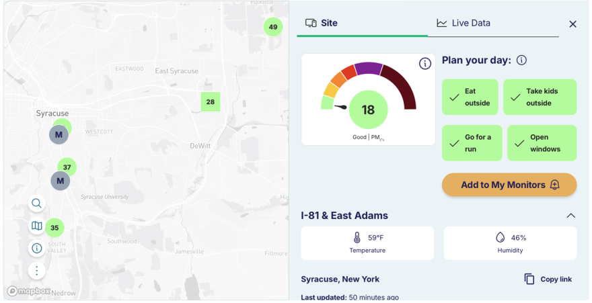Click the M marker below the 37 marker

61,181
